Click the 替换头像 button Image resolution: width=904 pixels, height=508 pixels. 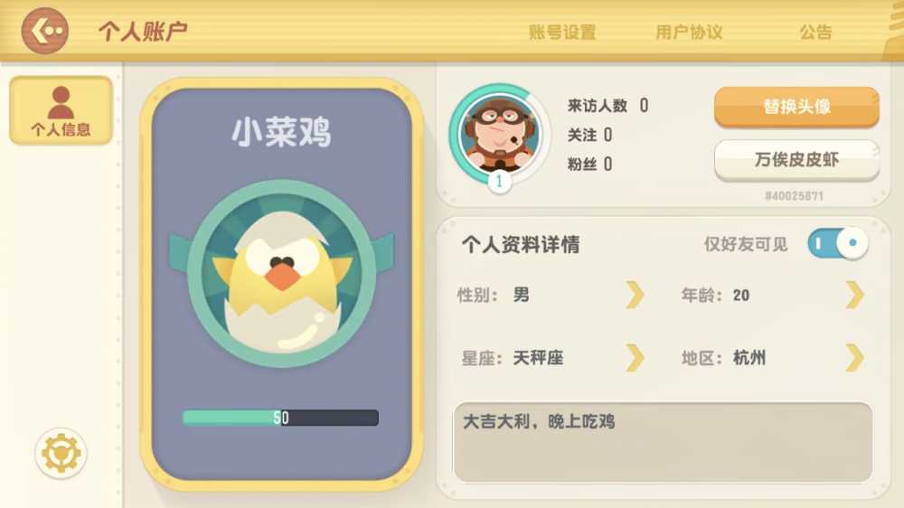point(796,107)
